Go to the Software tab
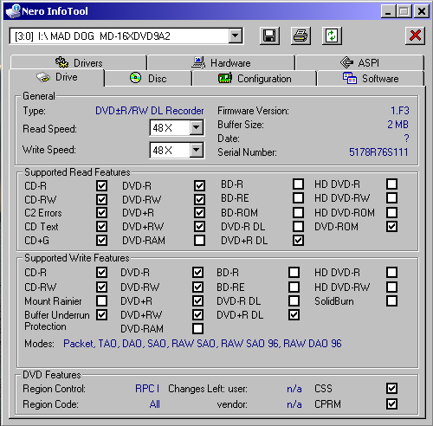This screenshot has height=426, width=433. tap(371, 79)
